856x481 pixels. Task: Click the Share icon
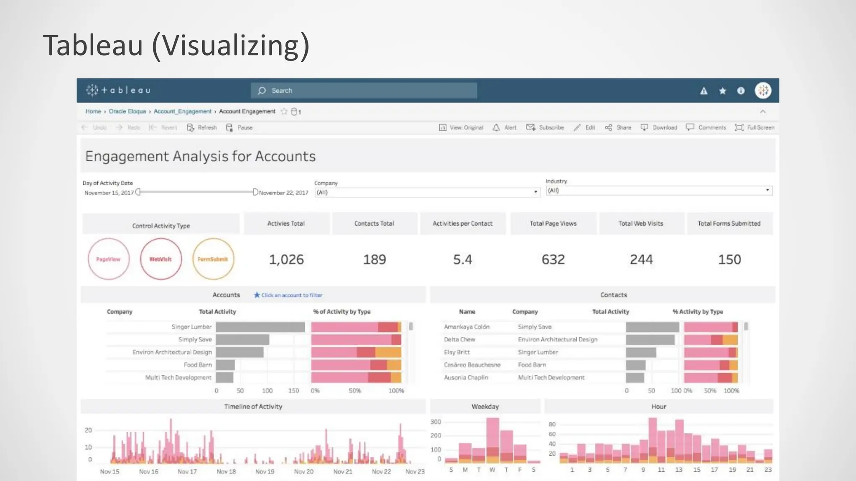pyautogui.click(x=608, y=127)
